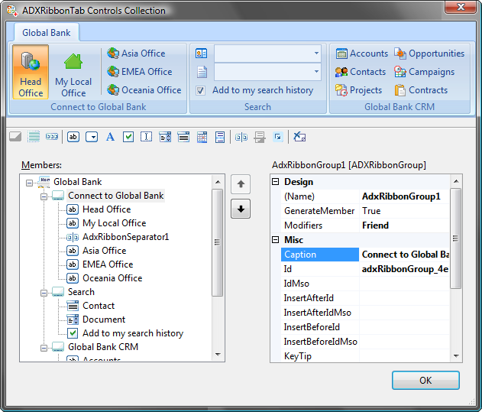
Task: Add a ribbon label using the 'A' icon
Action: tap(110, 137)
